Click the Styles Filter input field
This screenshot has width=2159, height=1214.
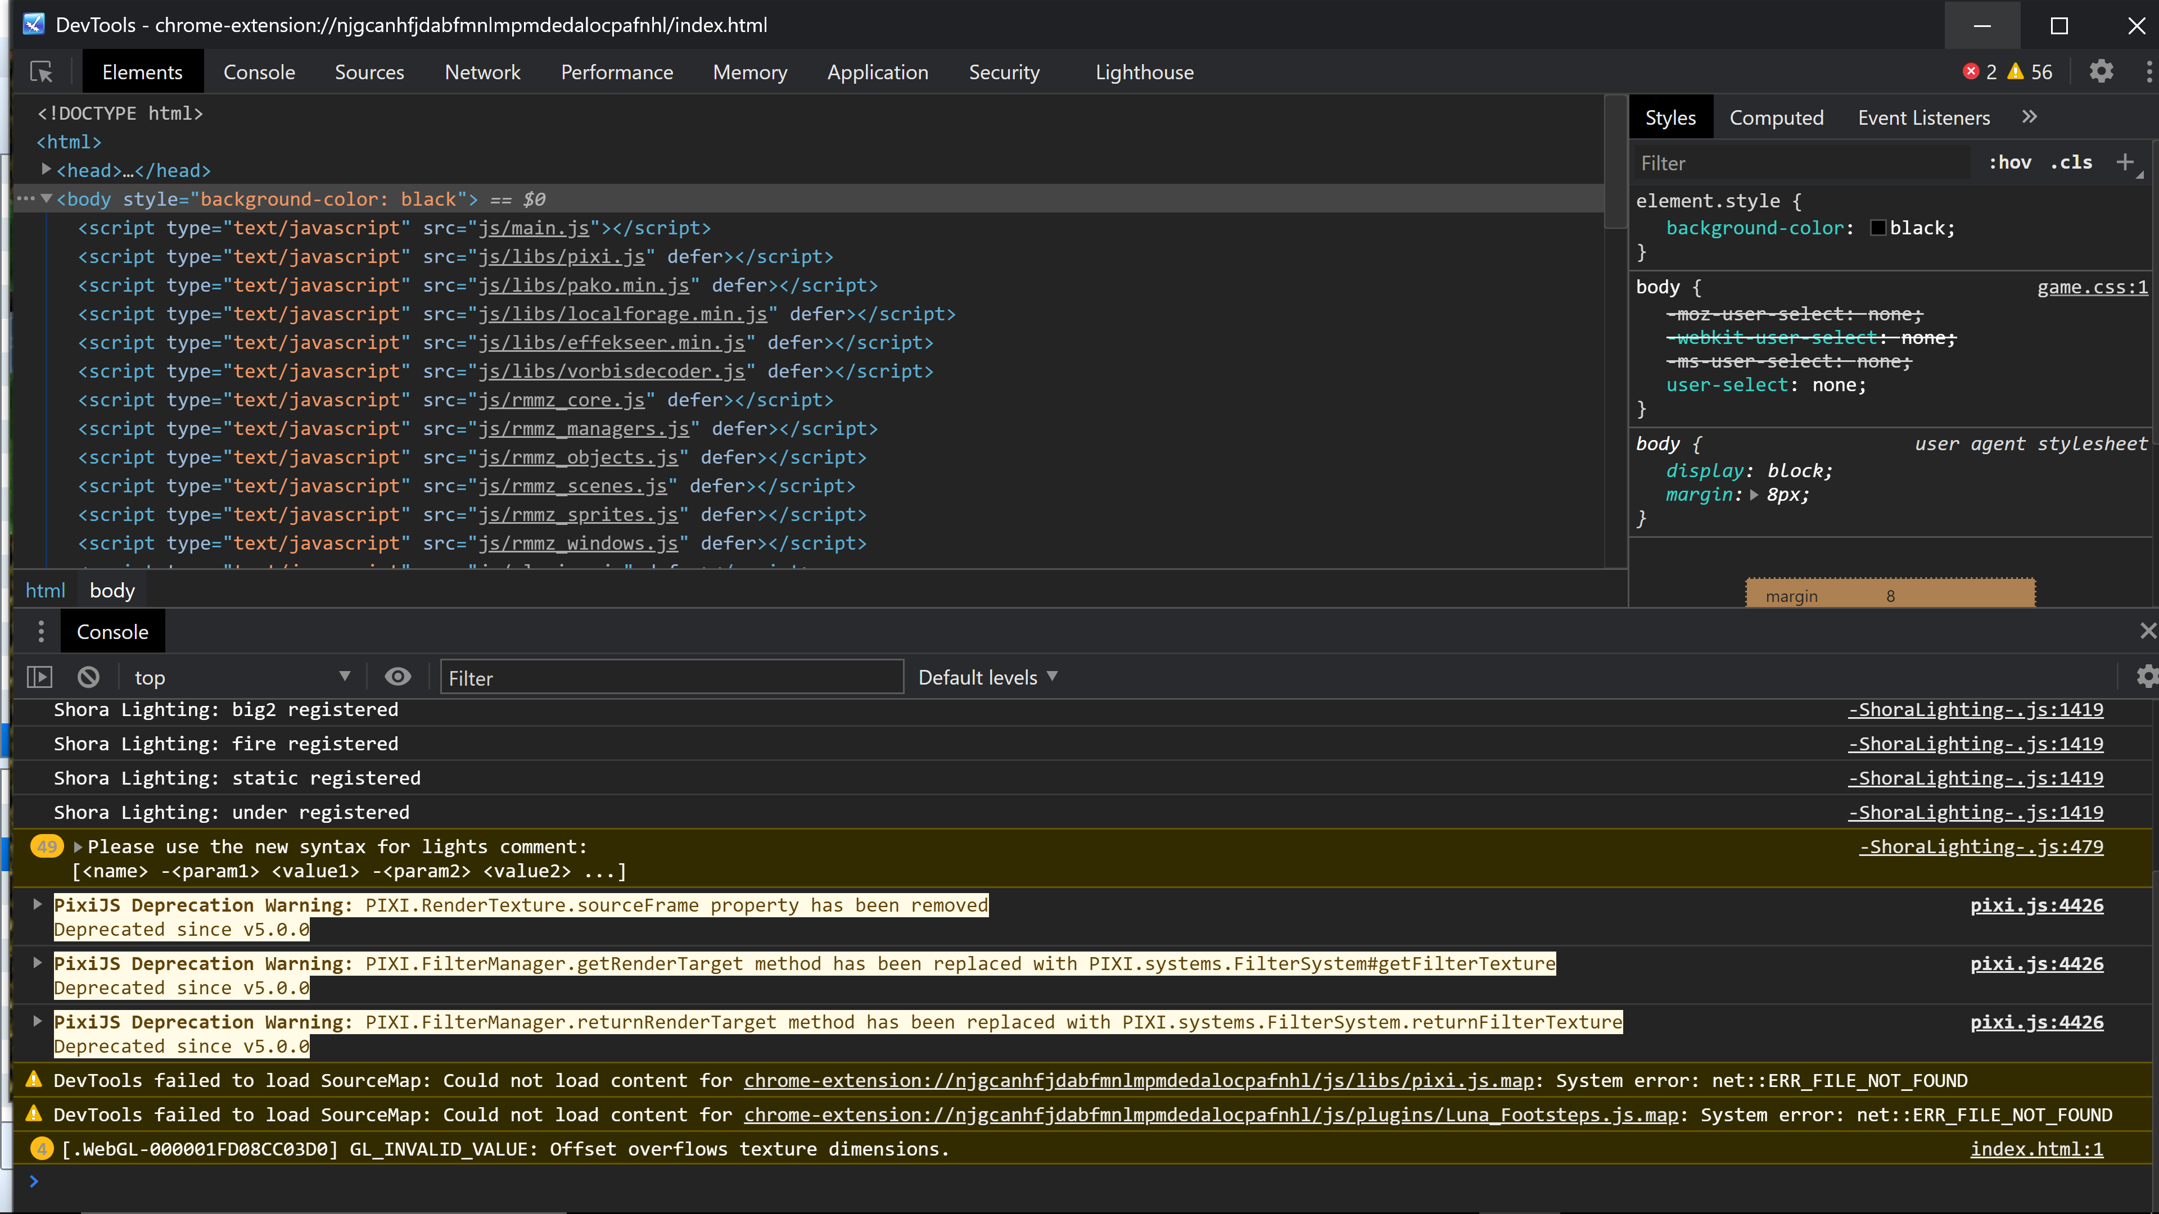pos(1802,164)
